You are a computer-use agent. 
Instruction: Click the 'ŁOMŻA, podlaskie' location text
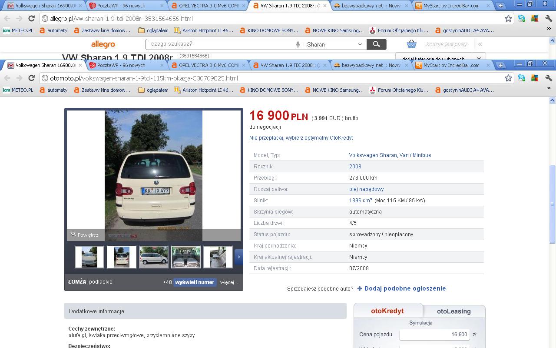[x=90, y=282]
